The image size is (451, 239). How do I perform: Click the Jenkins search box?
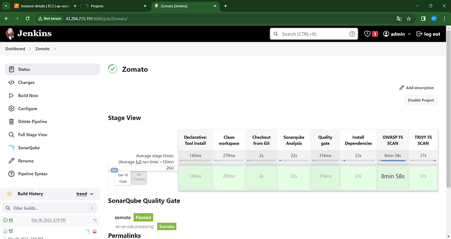313,34
